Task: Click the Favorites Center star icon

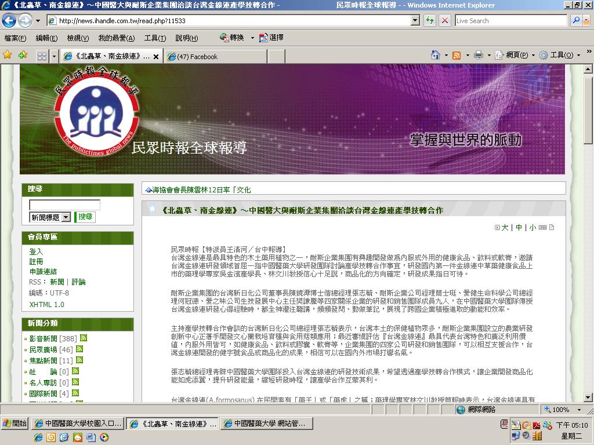Action: (x=7, y=55)
